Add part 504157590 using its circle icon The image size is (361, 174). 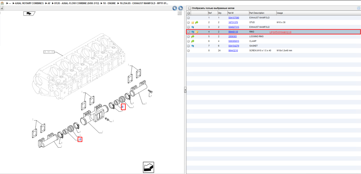click(x=188, y=18)
